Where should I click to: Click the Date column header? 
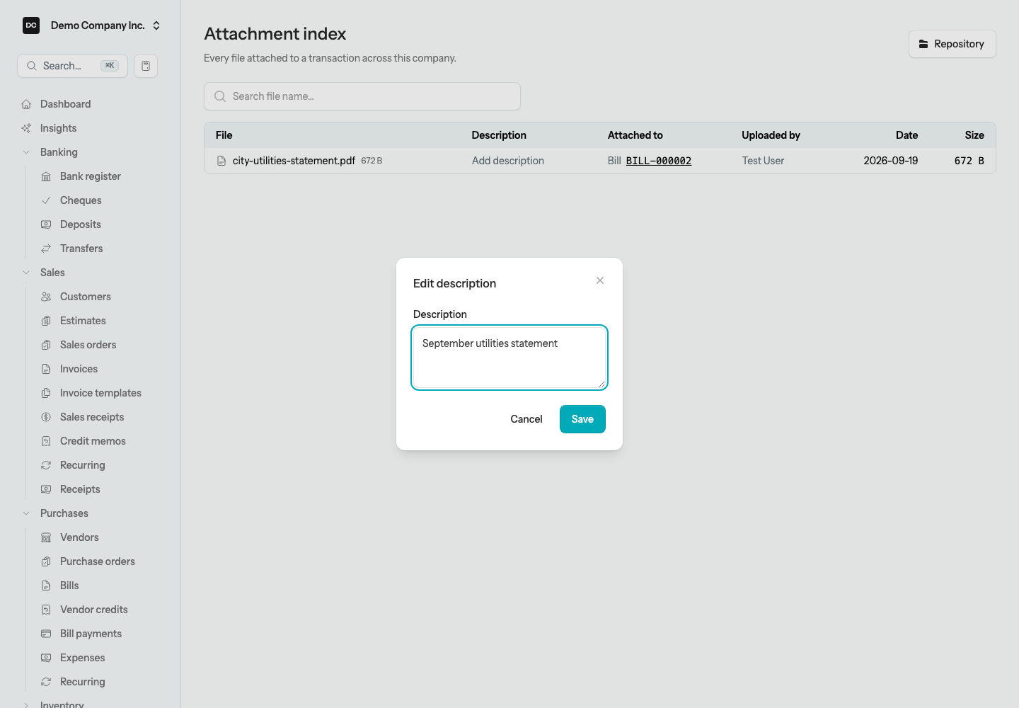click(x=906, y=135)
